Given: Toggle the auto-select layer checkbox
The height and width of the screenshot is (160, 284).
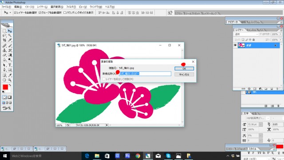Looking at the screenshot, I should (15, 12).
